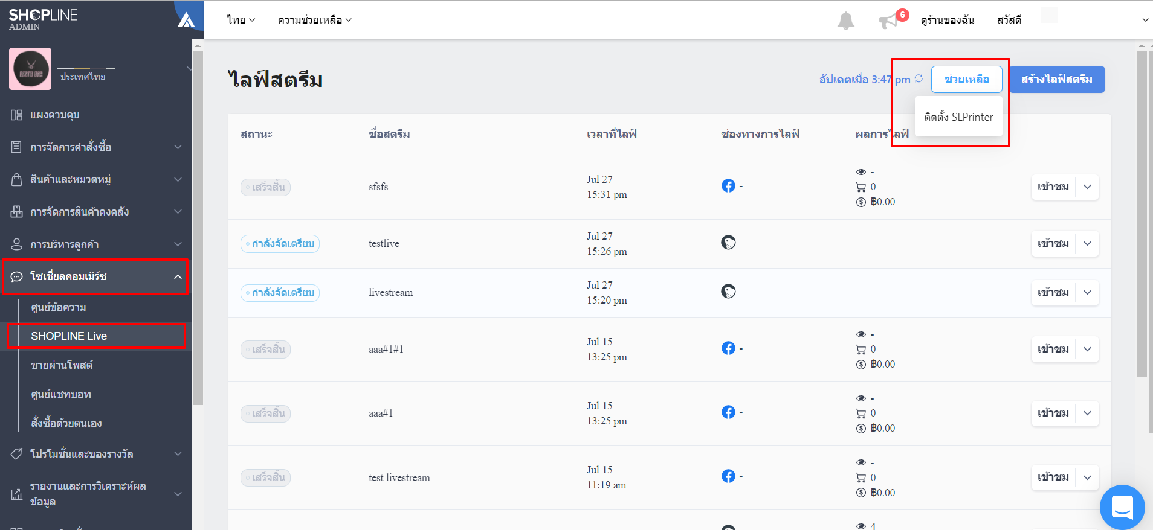Click the SHOPLINE logo triangle icon

pyautogui.click(x=186, y=20)
